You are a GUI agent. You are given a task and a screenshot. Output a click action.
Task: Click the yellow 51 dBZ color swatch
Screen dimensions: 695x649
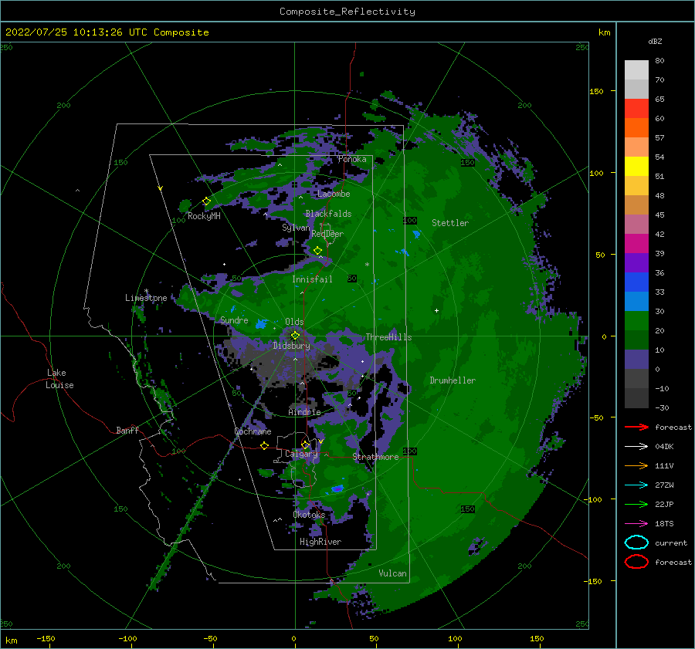(636, 167)
